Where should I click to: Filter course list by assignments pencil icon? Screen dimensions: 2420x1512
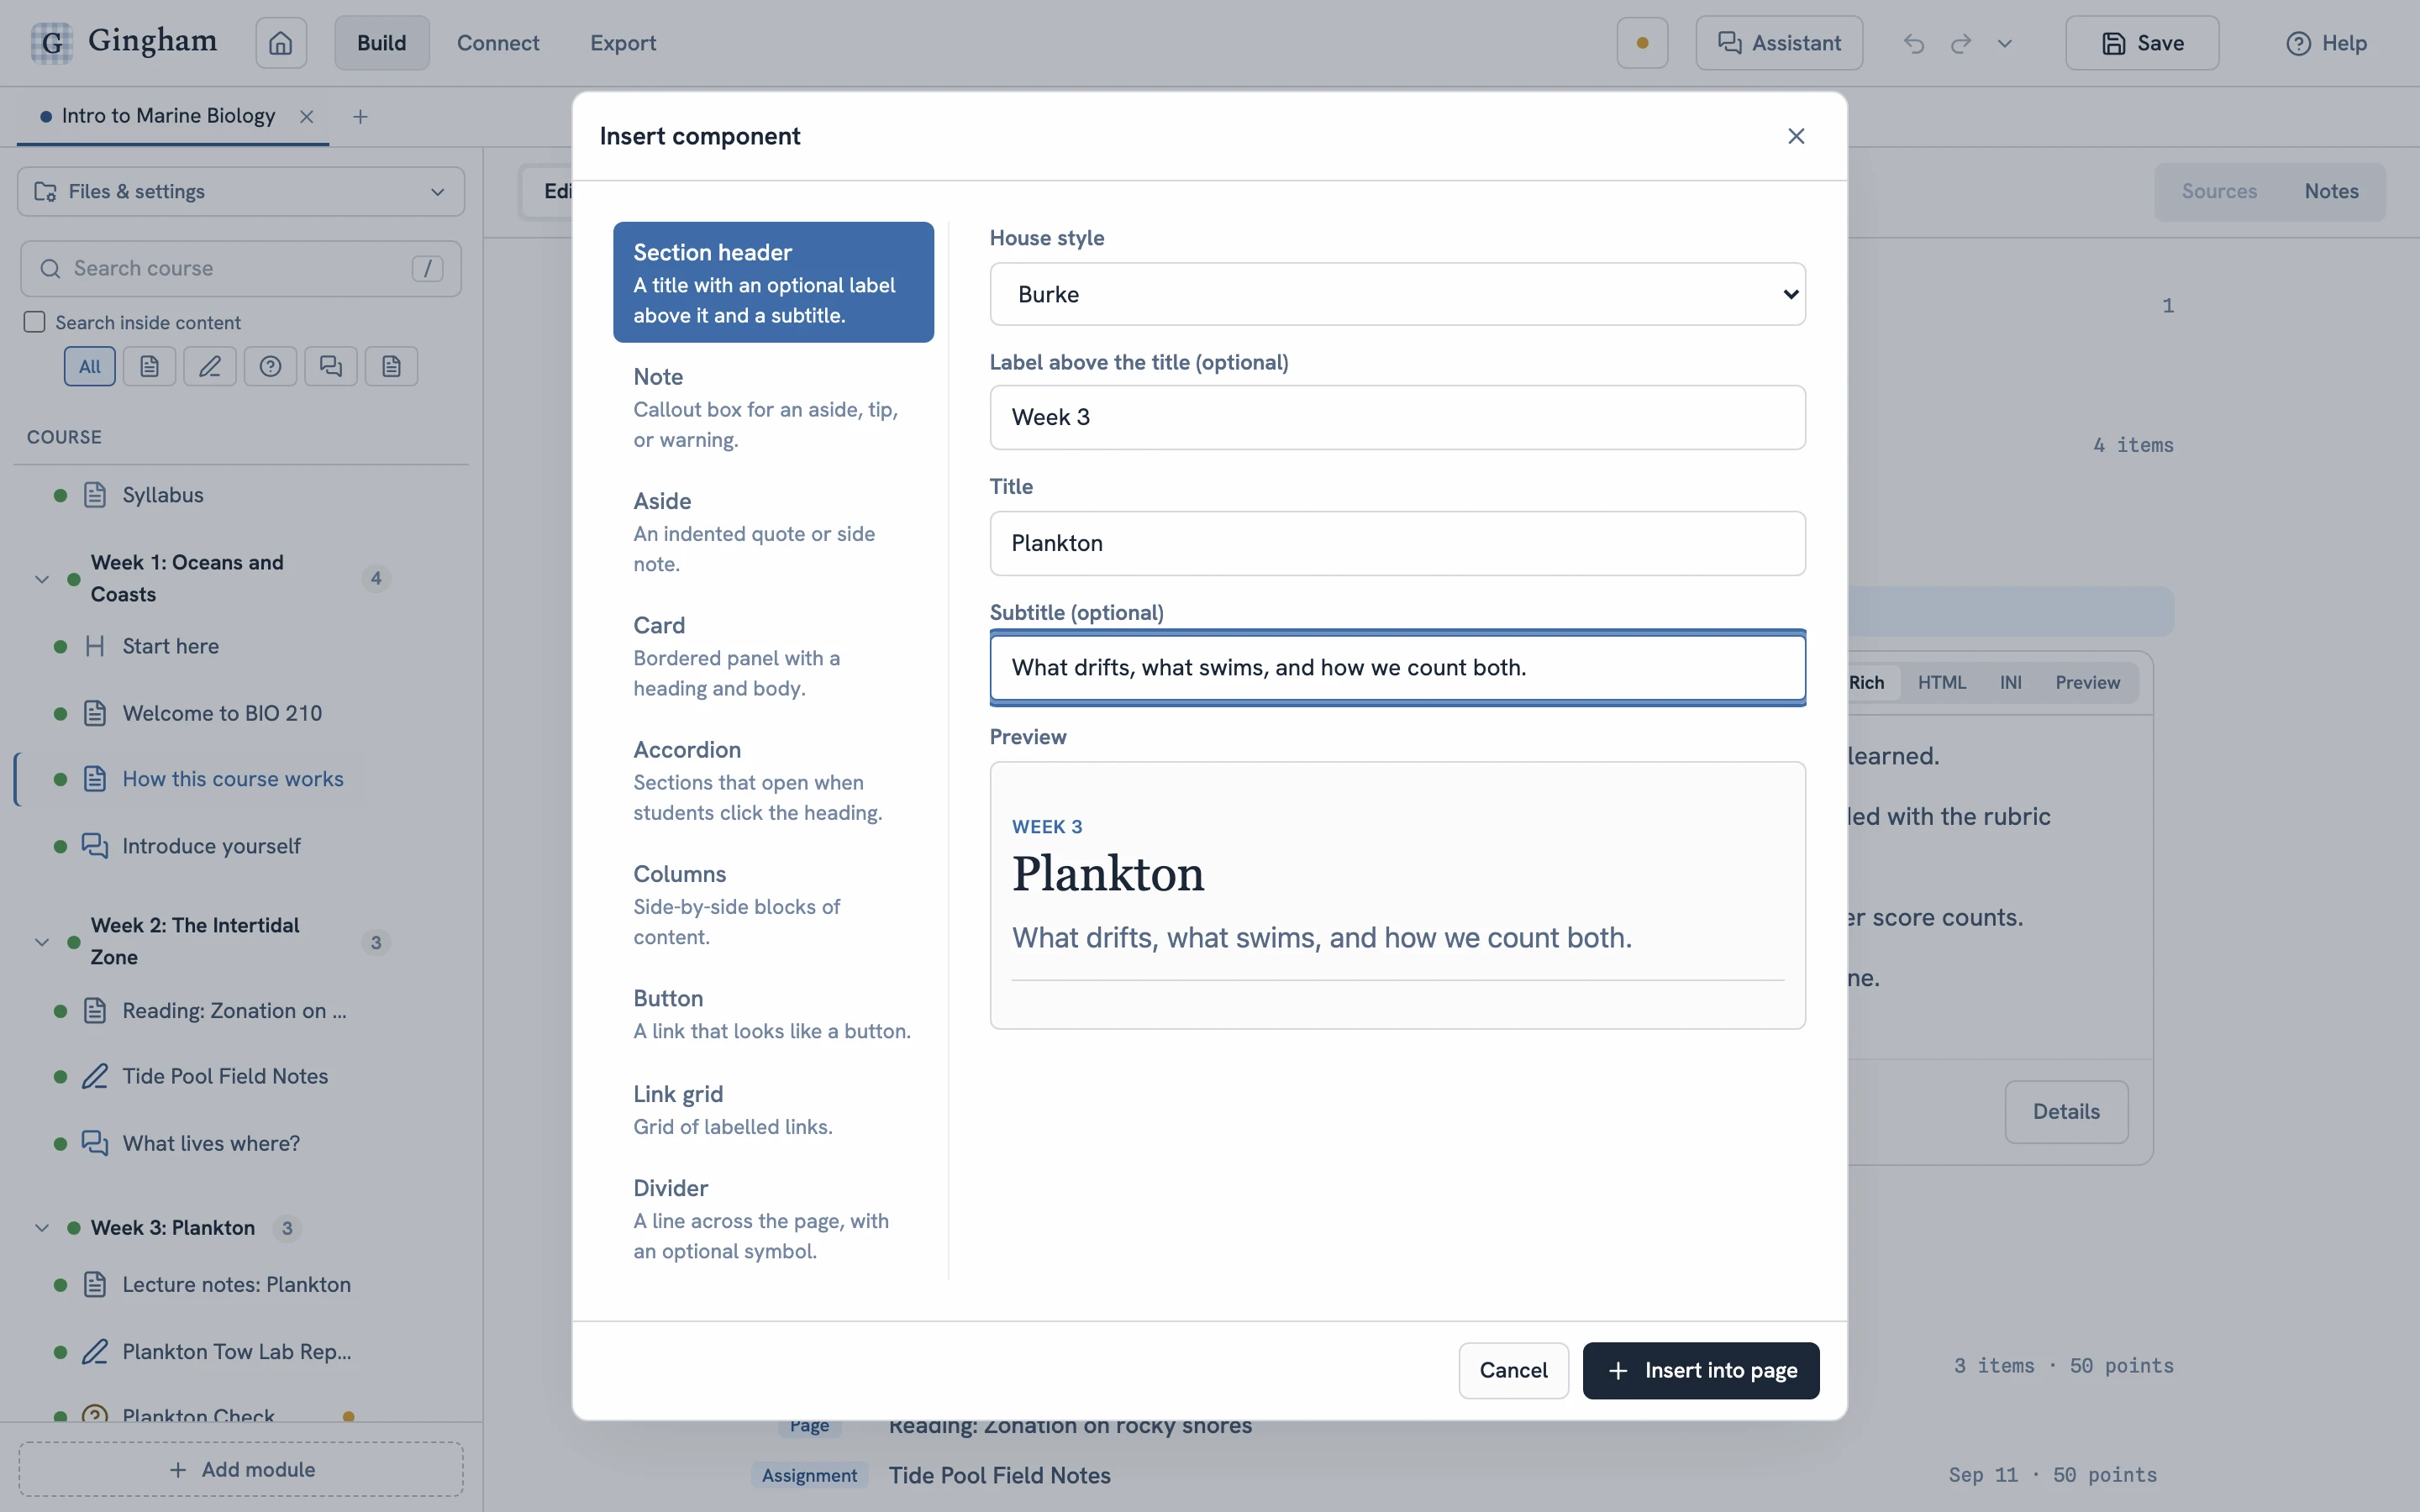pyautogui.click(x=210, y=366)
